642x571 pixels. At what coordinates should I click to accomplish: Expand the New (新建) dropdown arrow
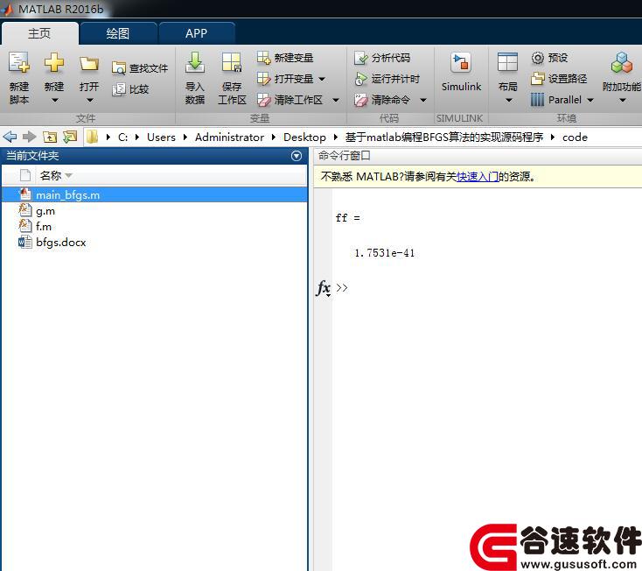pyautogui.click(x=54, y=100)
